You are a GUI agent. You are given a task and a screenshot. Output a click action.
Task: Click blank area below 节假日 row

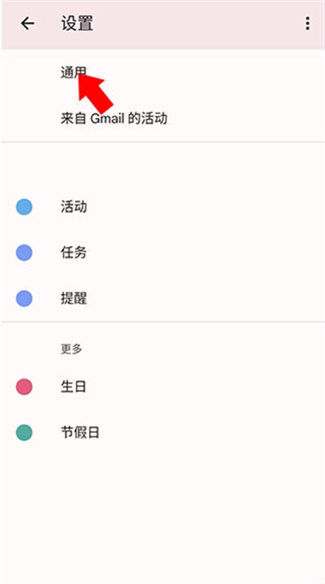coord(162,514)
